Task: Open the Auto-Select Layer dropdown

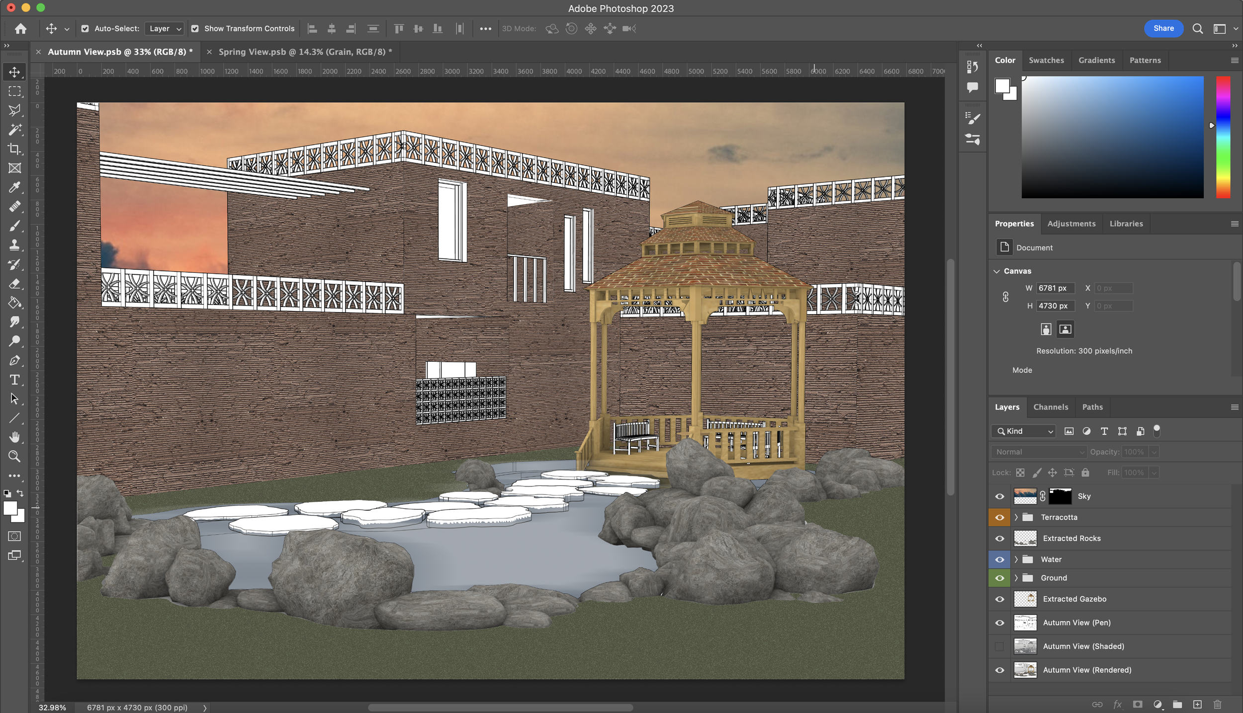Action: pyautogui.click(x=165, y=29)
